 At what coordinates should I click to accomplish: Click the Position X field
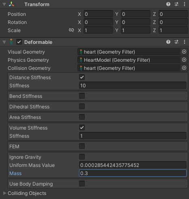tap(98, 14)
